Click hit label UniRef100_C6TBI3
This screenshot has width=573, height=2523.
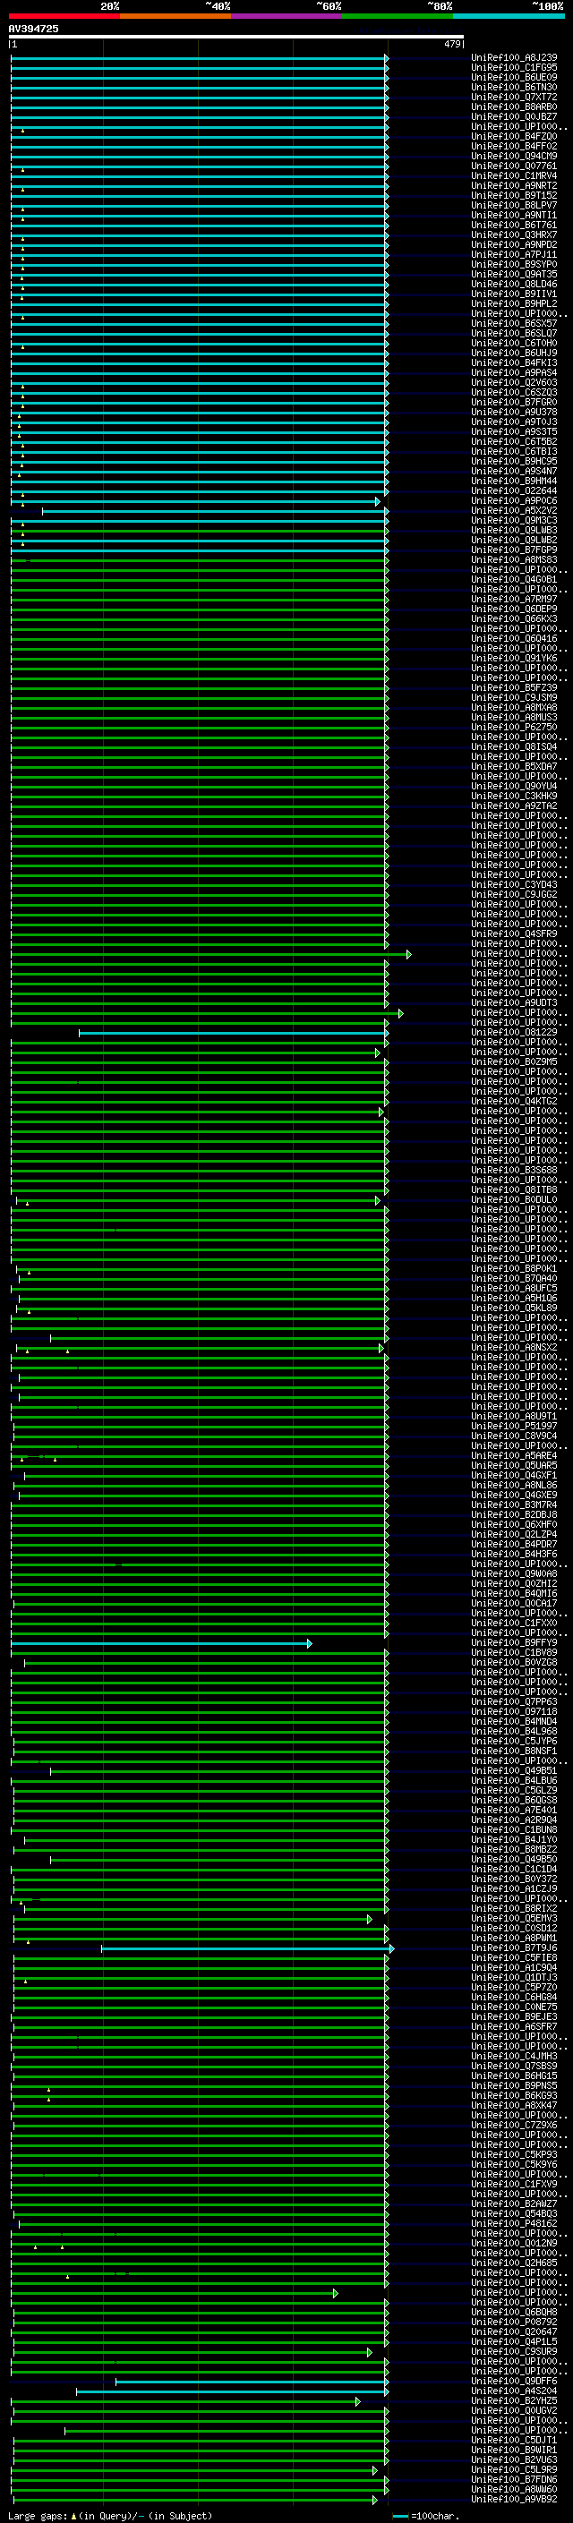coord(514,451)
